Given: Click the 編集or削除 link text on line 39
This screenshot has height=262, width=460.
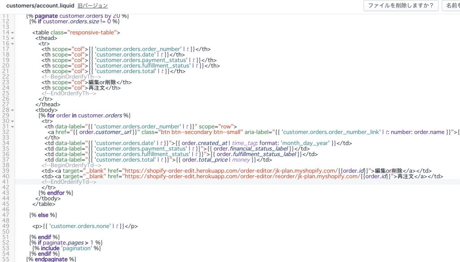Looking at the screenshot, I should click(389, 171).
